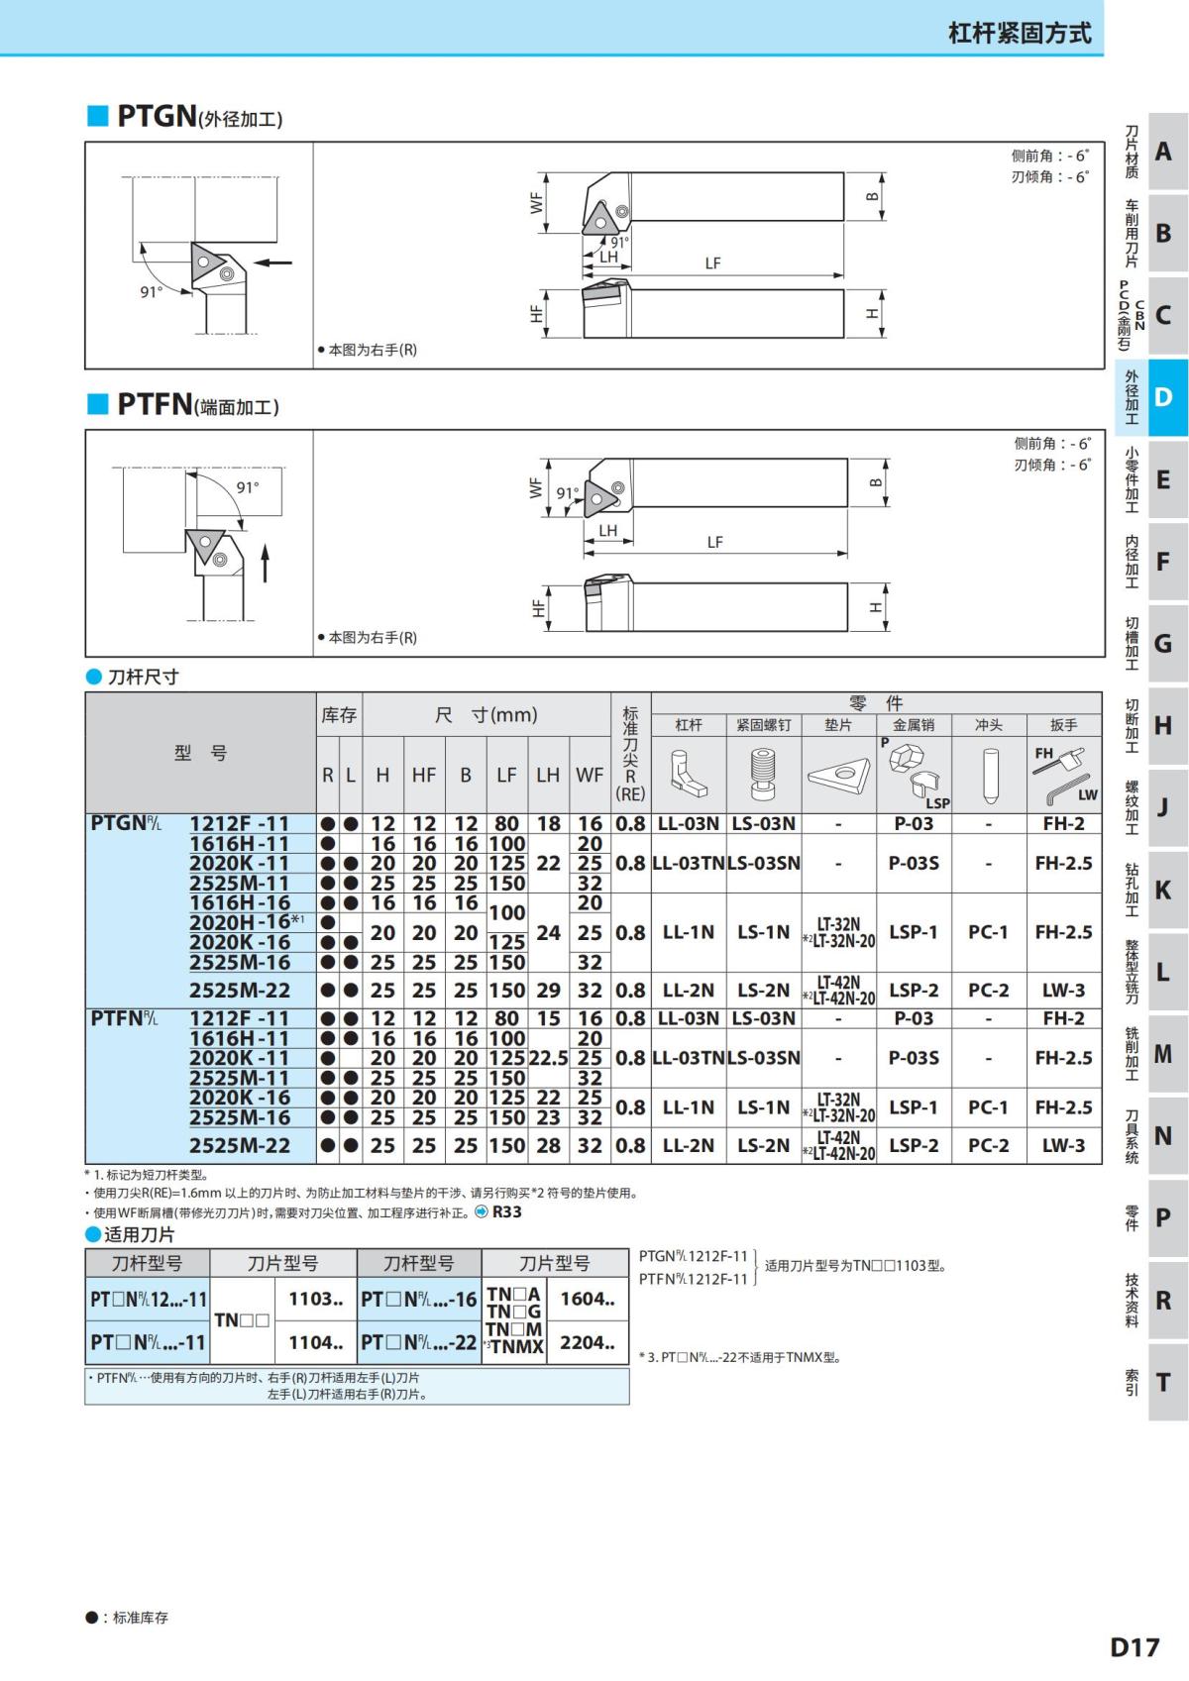Image resolution: width=1189 pixels, height=1681 pixels.
Task: Click the LSP-2 part number in PTGN 2525M-22 row
Action: (914, 991)
